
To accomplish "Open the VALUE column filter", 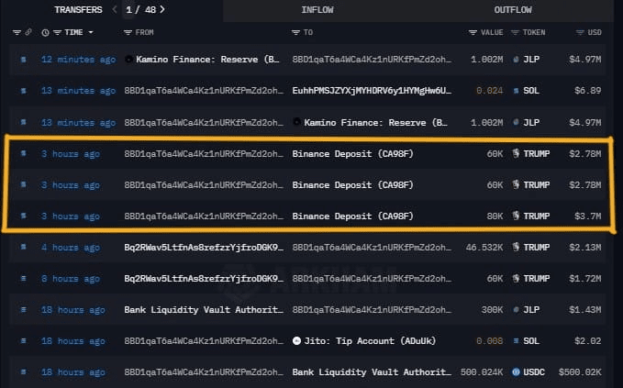I will pos(473,33).
